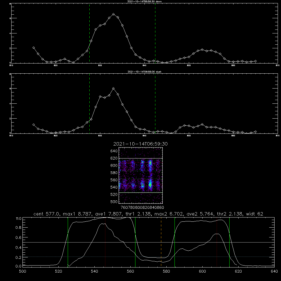
Task: Click the highest data point in dawn plot
Action: [x=114, y=14]
